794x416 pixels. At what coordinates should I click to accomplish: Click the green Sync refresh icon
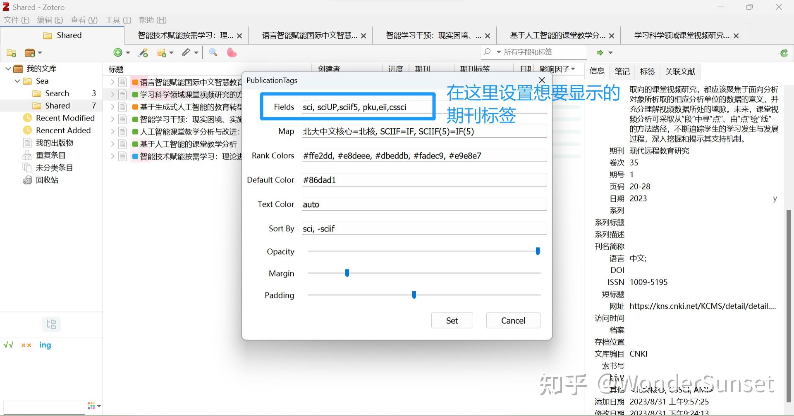point(784,53)
